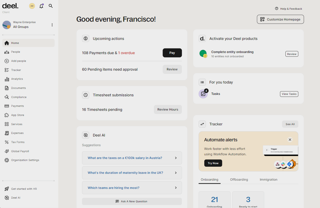
Task: Click the Review Hours button
Action: 168,109
